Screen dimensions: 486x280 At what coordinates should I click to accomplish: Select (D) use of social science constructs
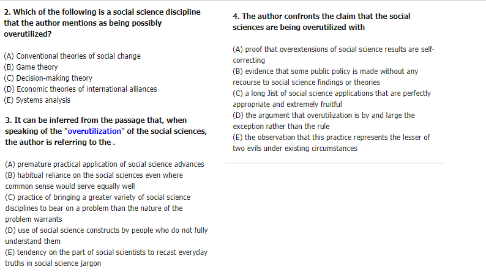click(x=106, y=230)
